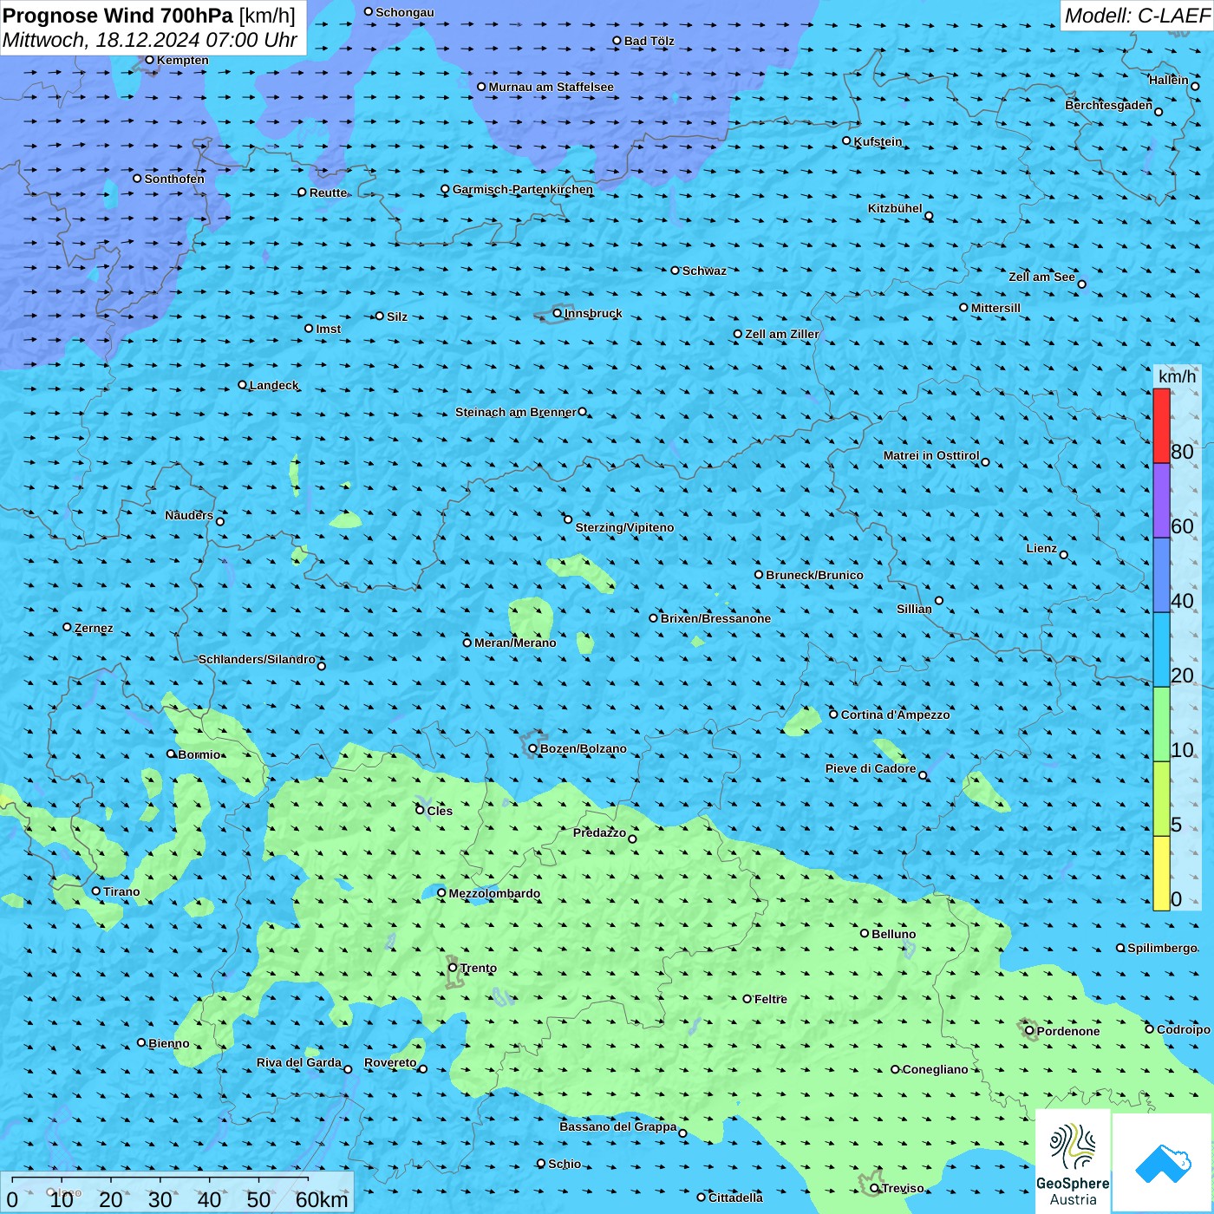Screen dimensions: 1214x1214
Task: Click the Nauders label
Action: 188,515
